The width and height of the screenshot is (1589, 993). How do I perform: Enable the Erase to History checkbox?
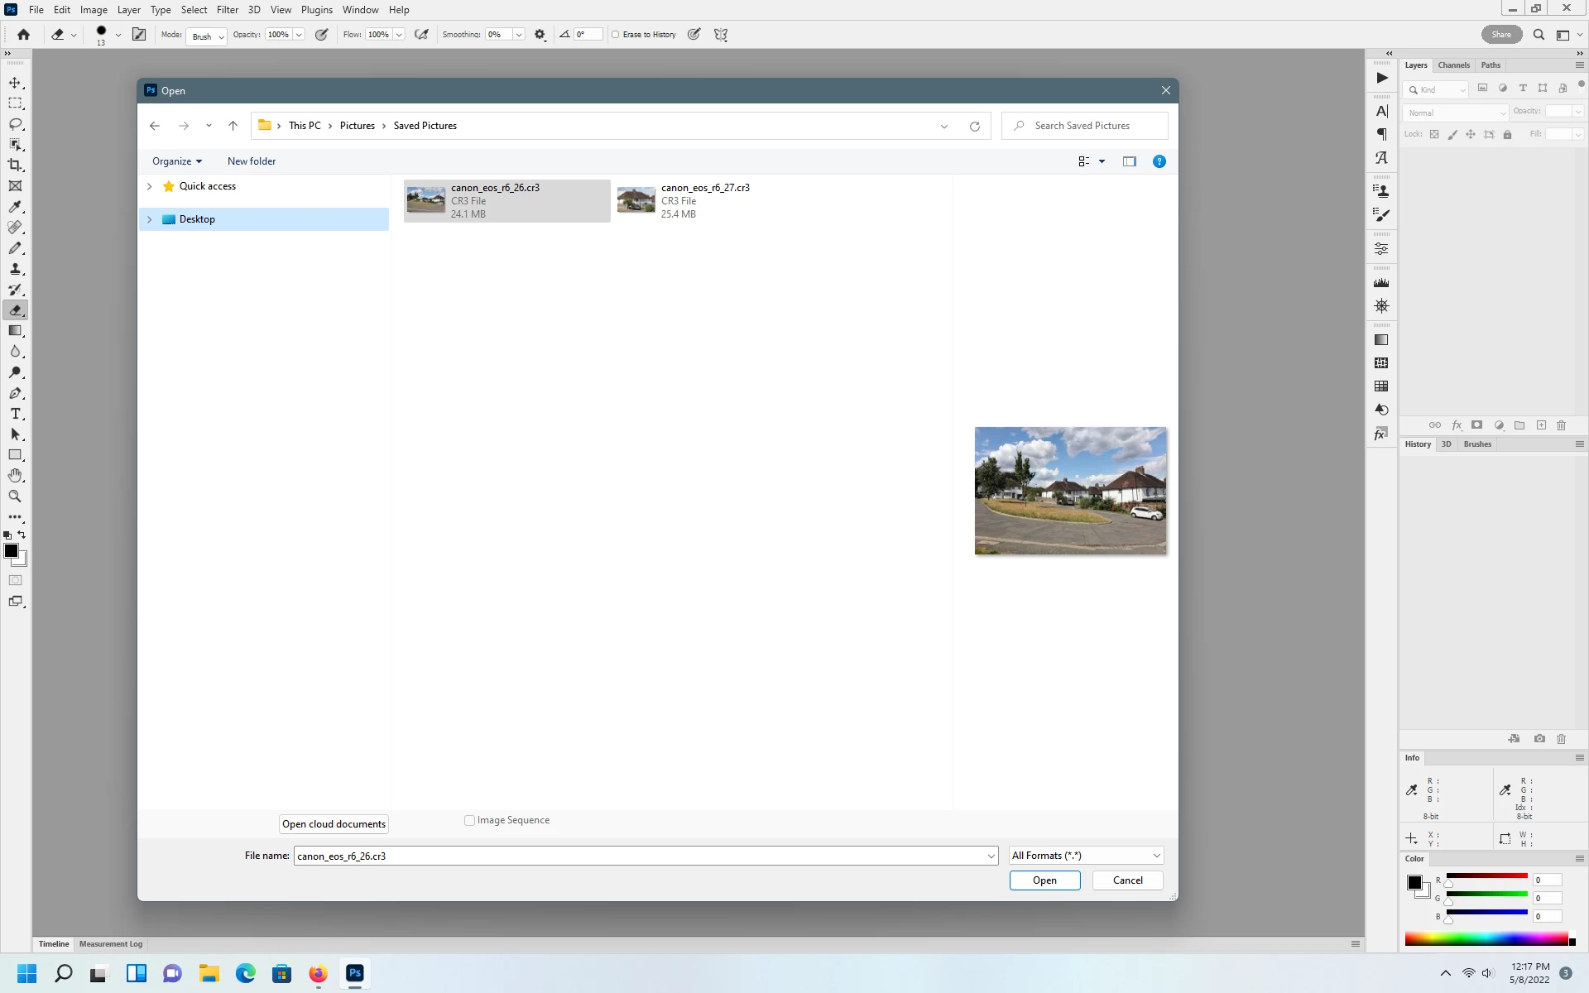[615, 35]
